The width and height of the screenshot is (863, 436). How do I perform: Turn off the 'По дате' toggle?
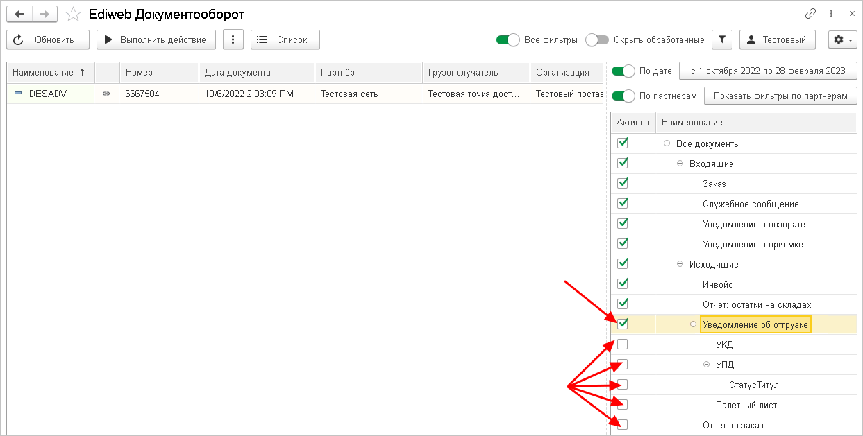623,71
